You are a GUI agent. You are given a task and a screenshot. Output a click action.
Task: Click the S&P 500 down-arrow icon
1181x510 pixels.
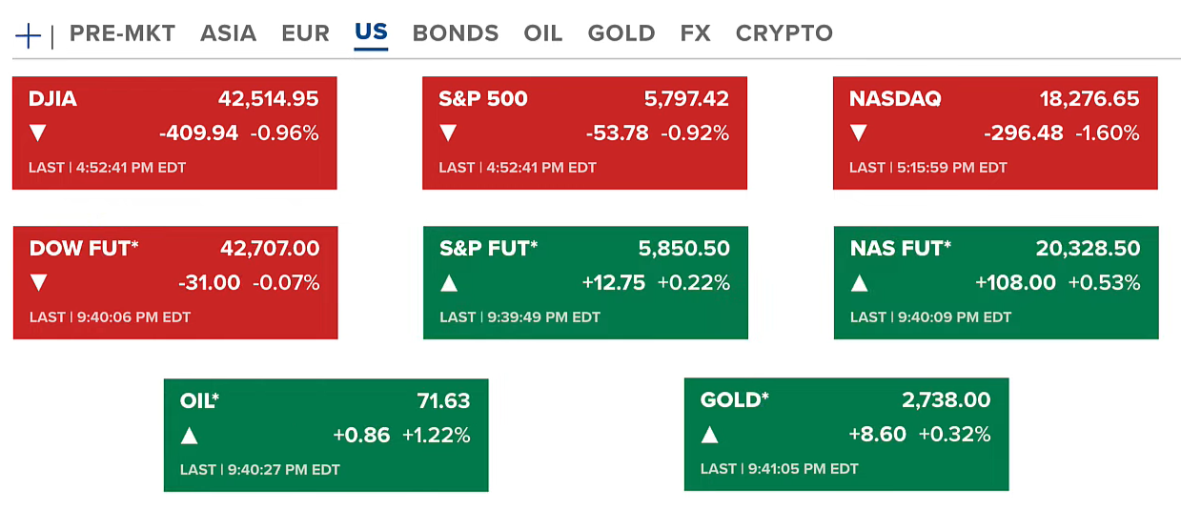(448, 133)
